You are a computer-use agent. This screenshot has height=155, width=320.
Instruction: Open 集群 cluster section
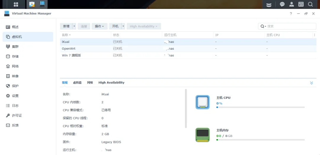28,47
